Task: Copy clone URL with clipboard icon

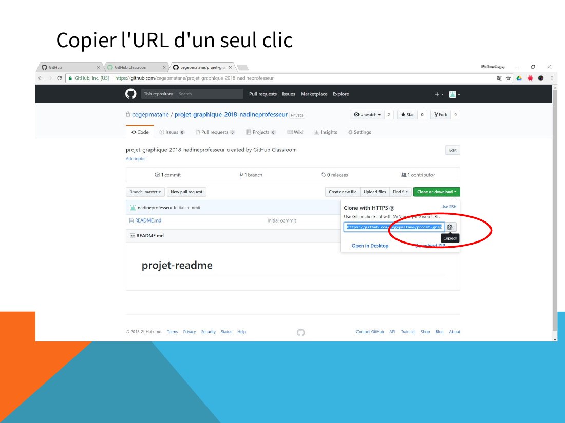Action: [x=450, y=227]
